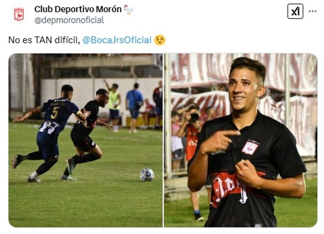The height and width of the screenshot is (234, 324).
Task: Follow the @BocaJrsOficial mention link
Action: coord(117,40)
